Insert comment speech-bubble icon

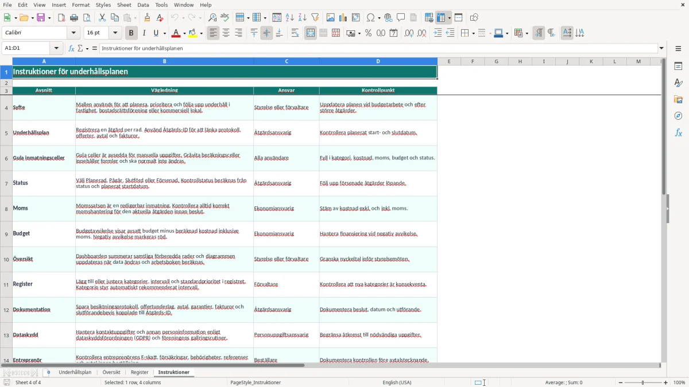401,18
